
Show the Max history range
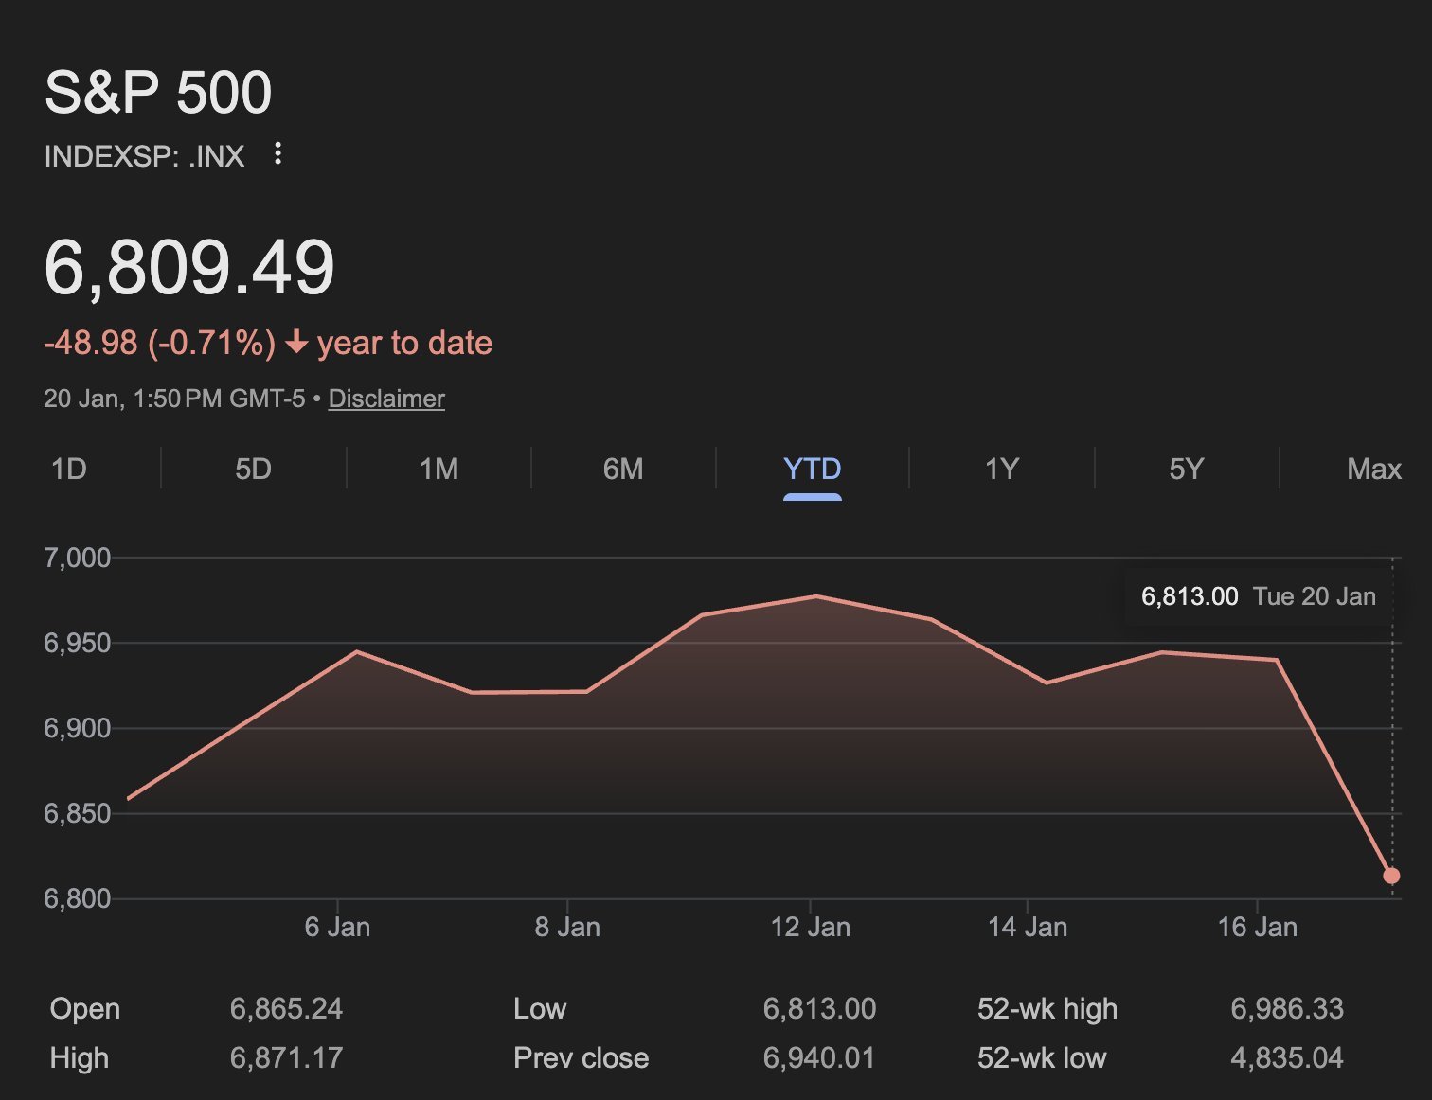click(1373, 469)
